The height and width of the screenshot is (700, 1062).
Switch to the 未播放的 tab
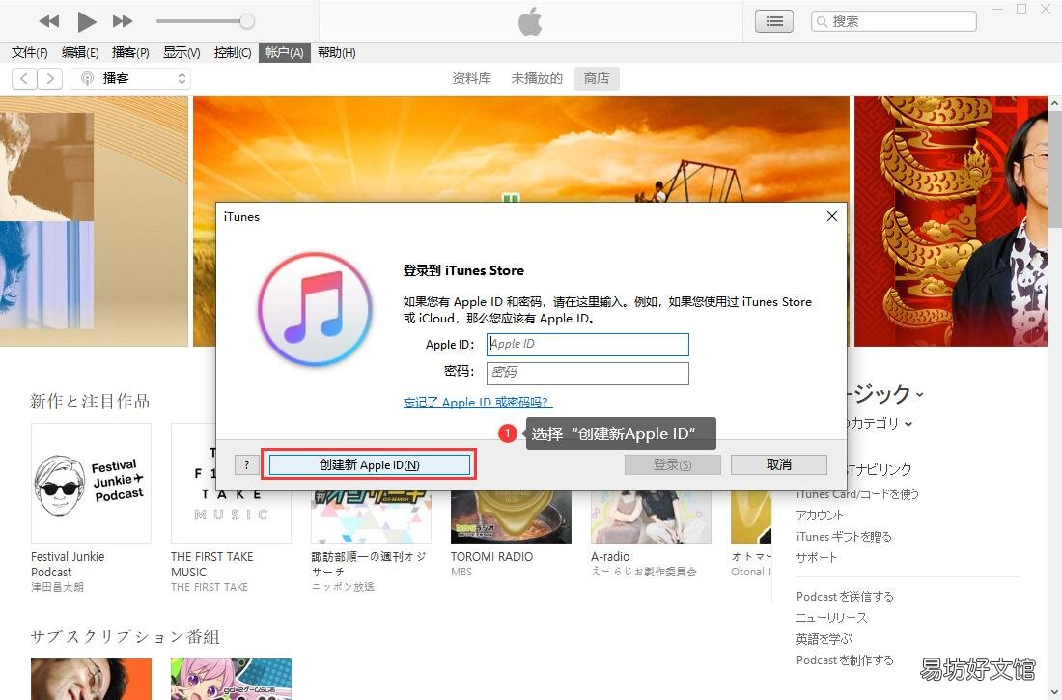(537, 78)
